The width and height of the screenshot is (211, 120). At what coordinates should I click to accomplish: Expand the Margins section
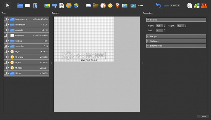coord(176,36)
